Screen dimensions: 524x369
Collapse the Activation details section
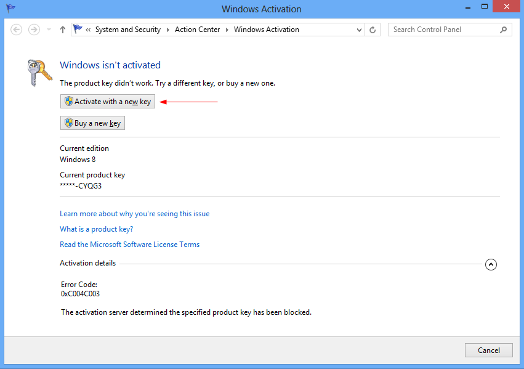pyautogui.click(x=491, y=264)
